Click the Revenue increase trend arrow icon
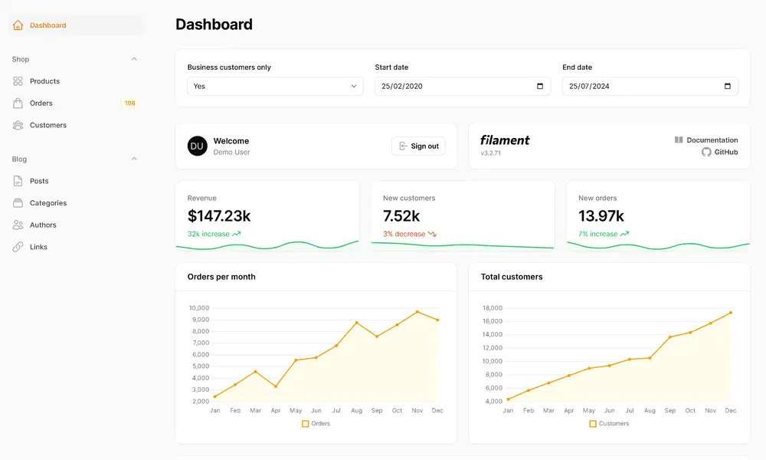 pos(237,234)
